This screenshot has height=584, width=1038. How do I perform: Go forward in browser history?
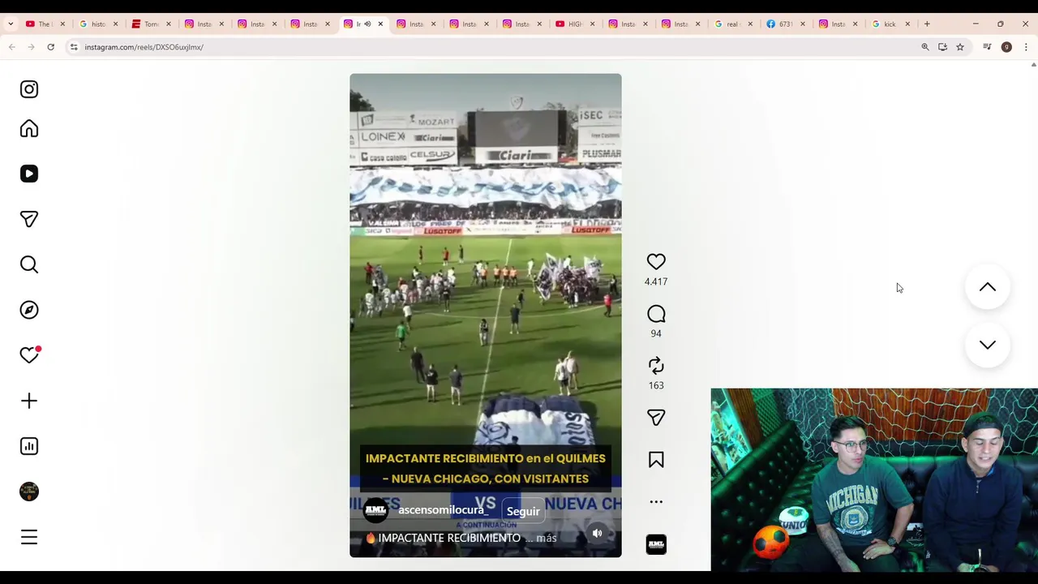(x=31, y=47)
